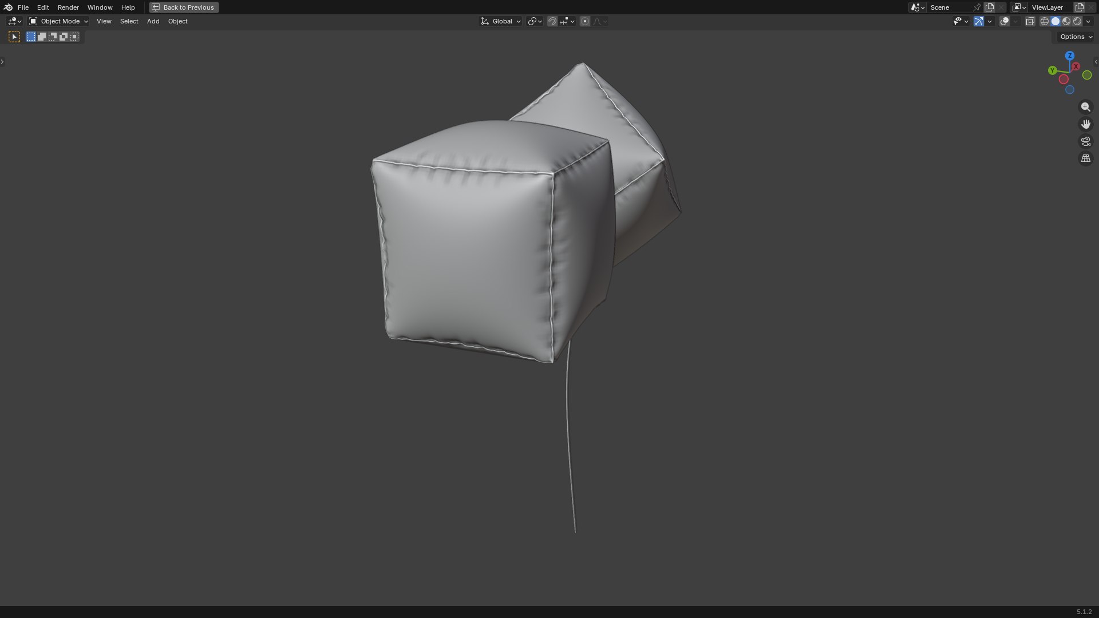Image resolution: width=1099 pixels, height=618 pixels.
Task: Open the Window menu
Action: click(100, 7)
